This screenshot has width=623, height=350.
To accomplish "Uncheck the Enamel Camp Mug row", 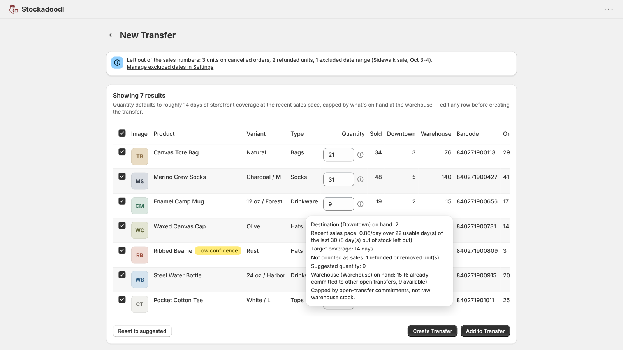I will click(x=122, y=201).
